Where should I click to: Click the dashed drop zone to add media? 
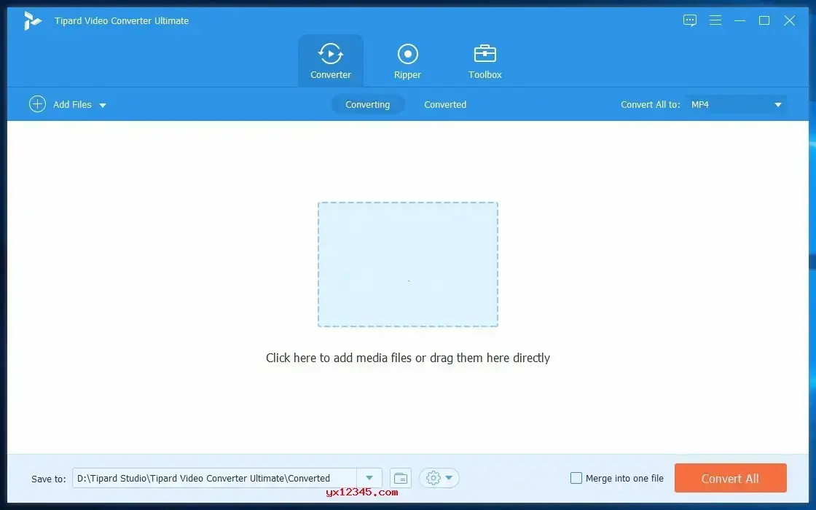[x=408, y=264]
